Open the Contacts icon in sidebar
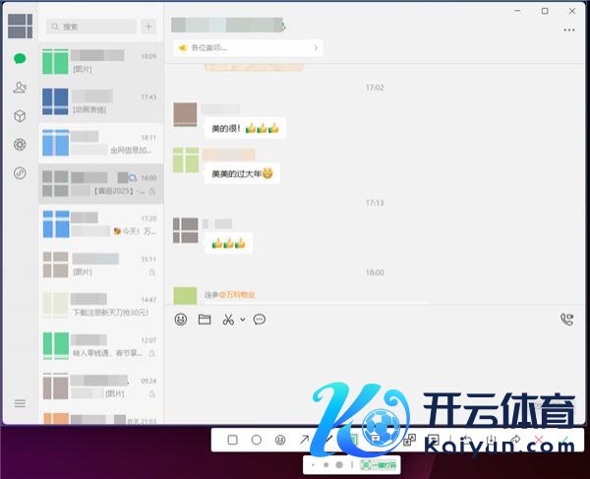 coord(20,88)
